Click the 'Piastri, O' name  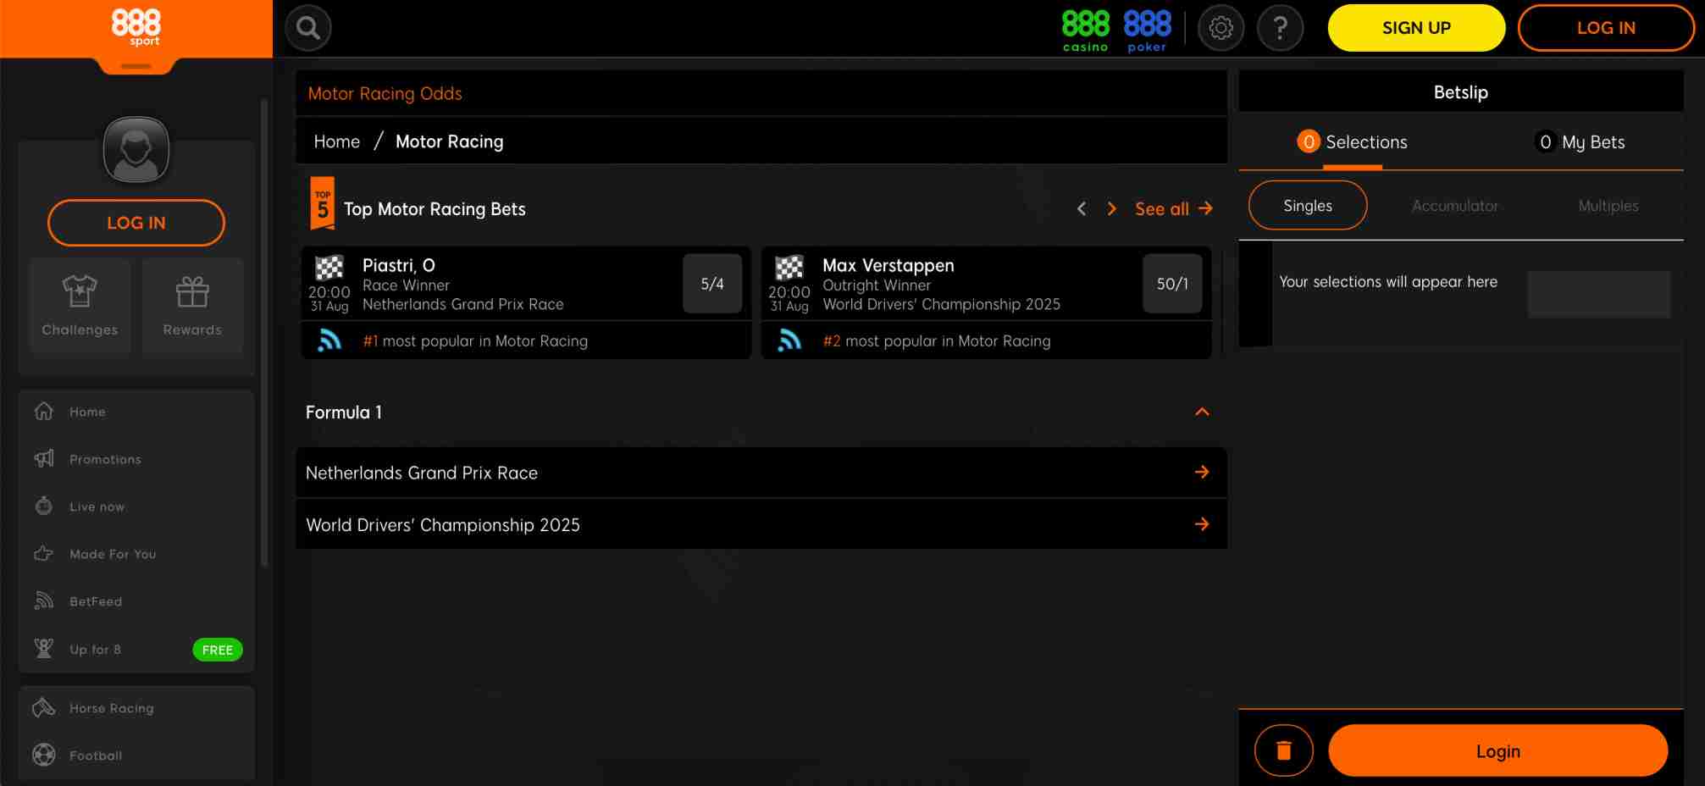pos(399,265)
